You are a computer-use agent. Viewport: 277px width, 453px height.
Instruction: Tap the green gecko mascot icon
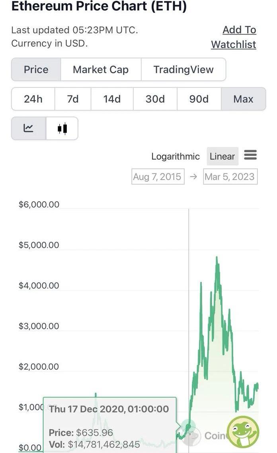tap(243, 432)
